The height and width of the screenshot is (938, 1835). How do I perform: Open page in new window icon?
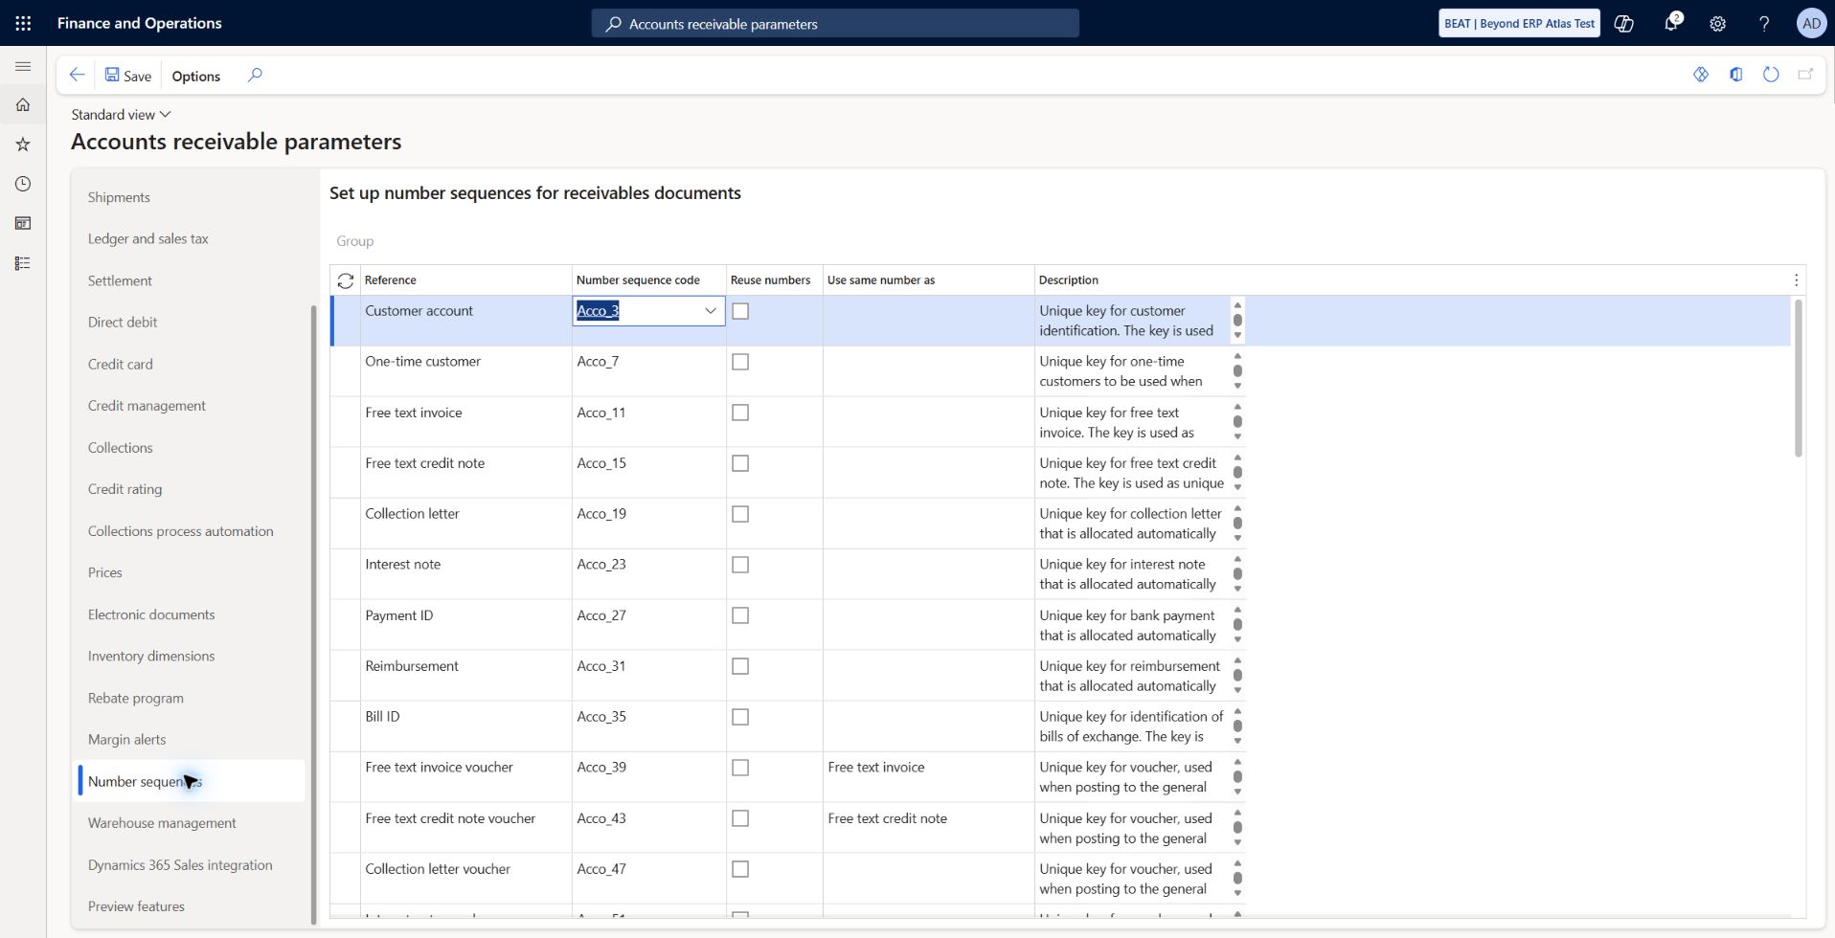click(1805, 75)
